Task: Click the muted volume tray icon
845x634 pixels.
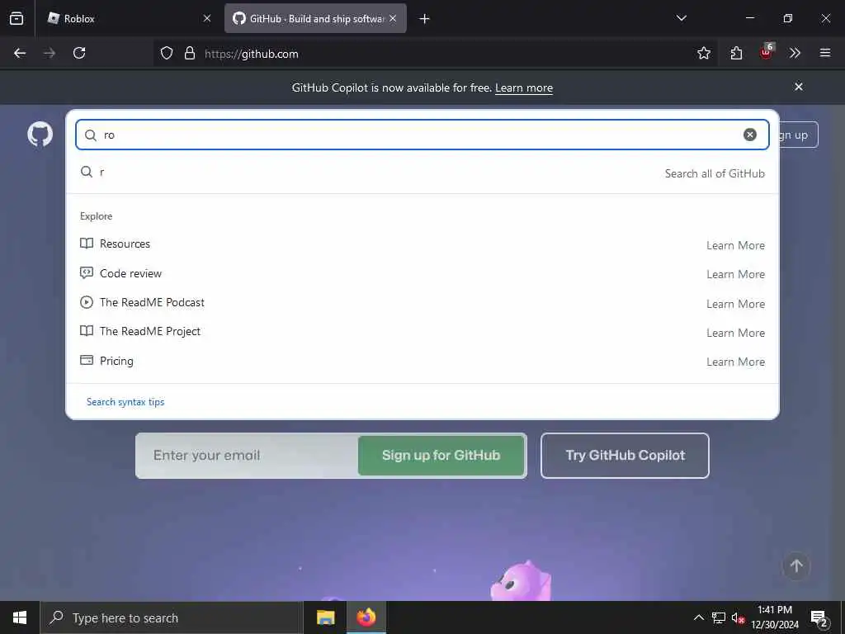Action: (738, 617)
